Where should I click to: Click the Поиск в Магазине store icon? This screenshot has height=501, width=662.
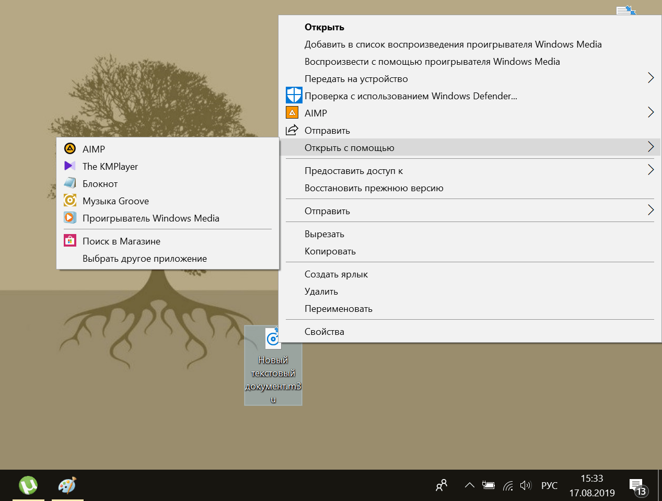click(x=70, y=241)
